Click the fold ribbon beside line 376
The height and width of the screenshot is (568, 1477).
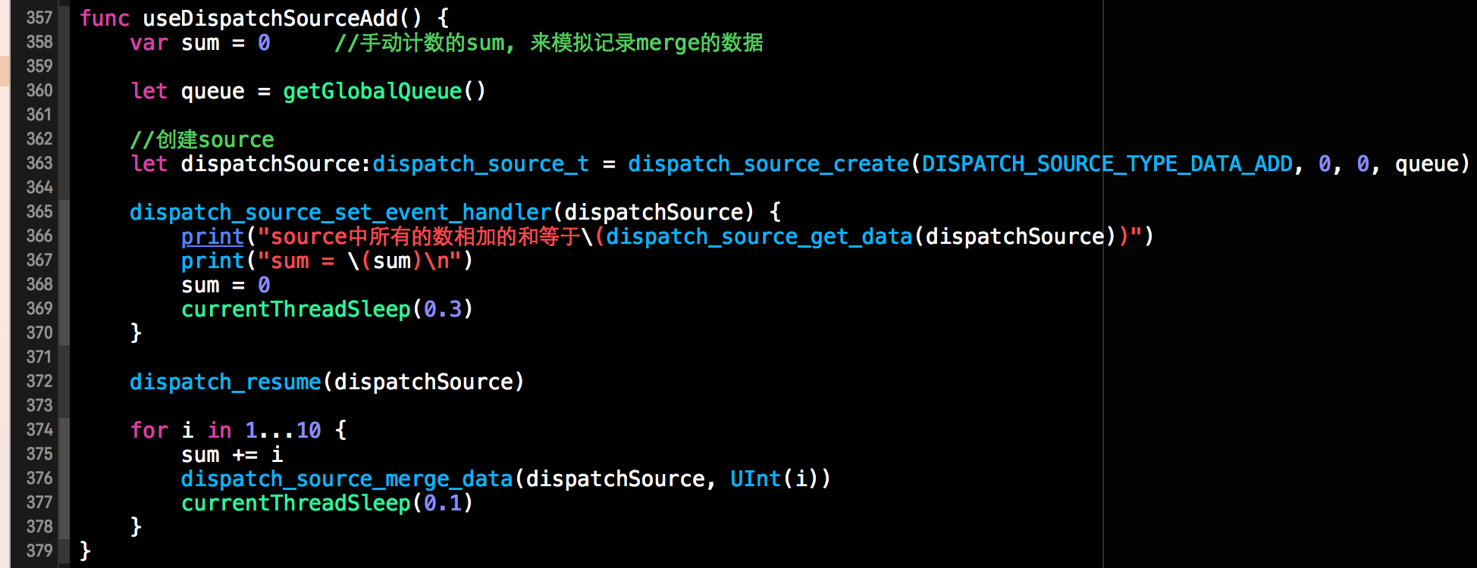point(64,479)
